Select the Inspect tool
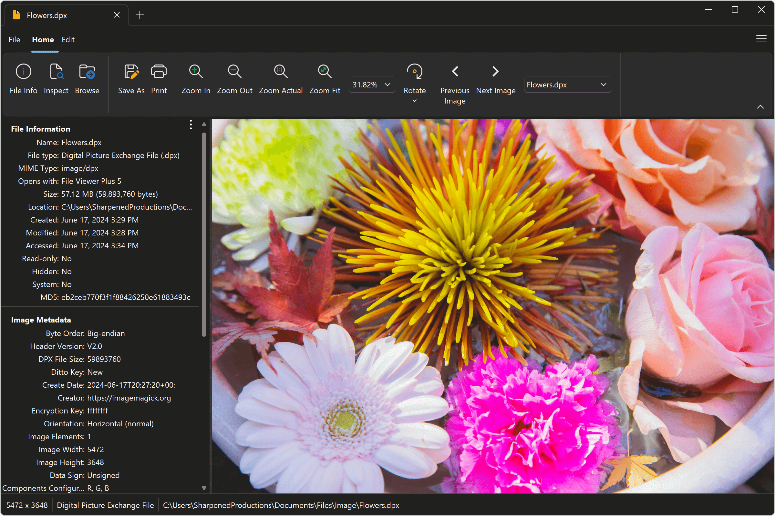Viewport: 775px width, 516px height. click(56, 78)
